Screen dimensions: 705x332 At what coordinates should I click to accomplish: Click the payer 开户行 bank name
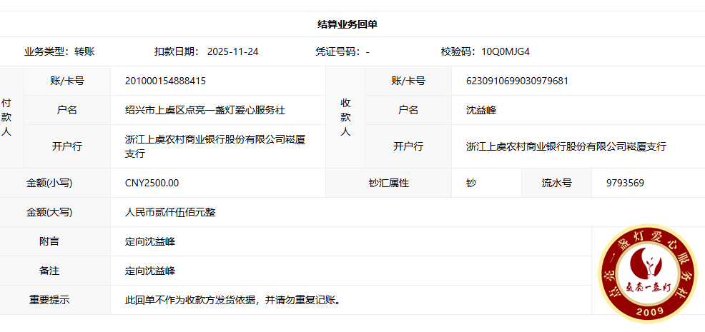point(215,146)
